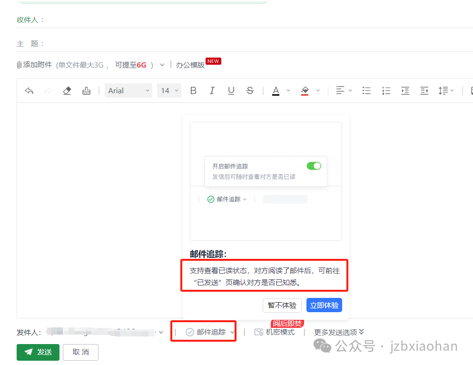Open the text alignment icon
Viewport: 473px width, 365px height.
(x=340, y=90)
